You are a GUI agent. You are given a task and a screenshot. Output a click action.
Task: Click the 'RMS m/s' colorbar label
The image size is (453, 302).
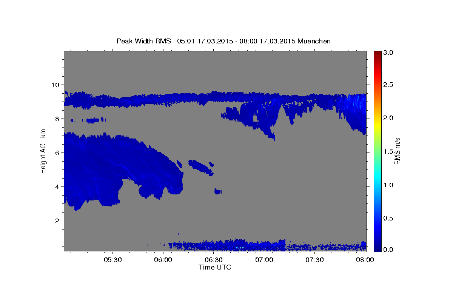click(x=397, y=151)
